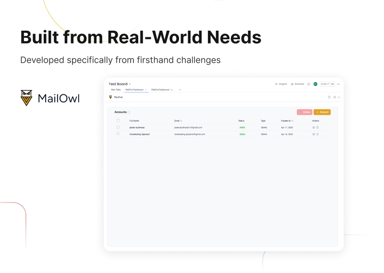Screen dimensions: 384x273
Task: Sort by Created at column sort icon
Action: pos(292,121)
